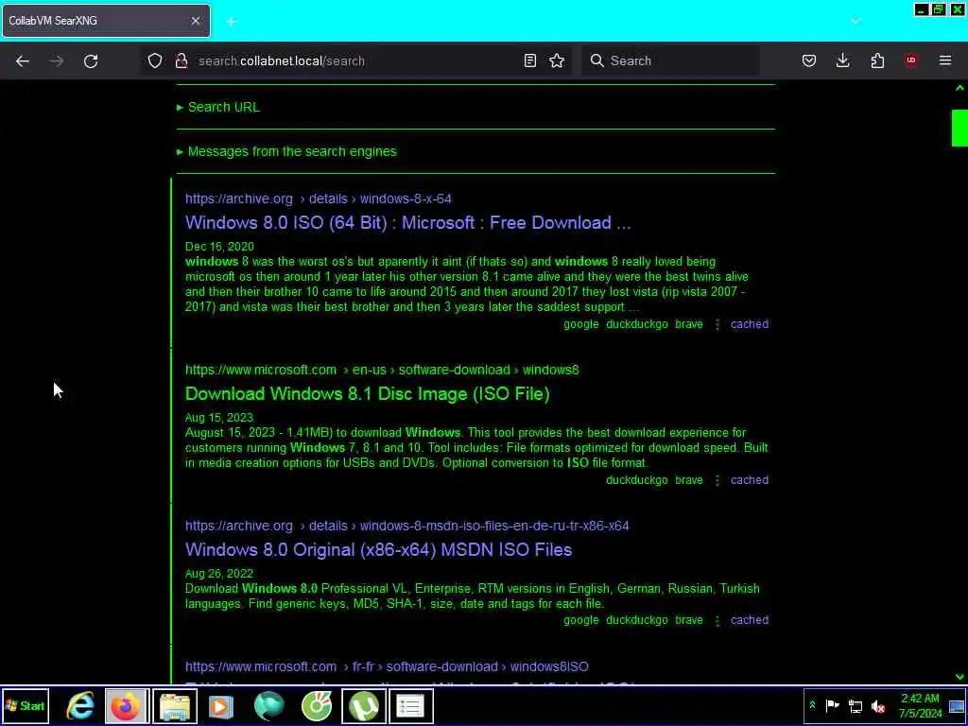Launch Internet Explorer from taskbar

(x=81, y=705)
